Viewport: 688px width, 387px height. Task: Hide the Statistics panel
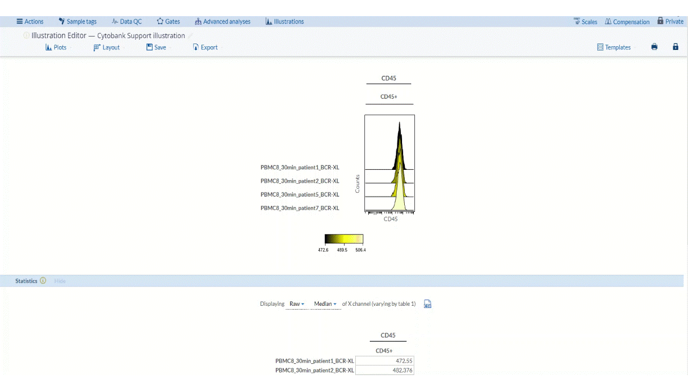point(60,281)
